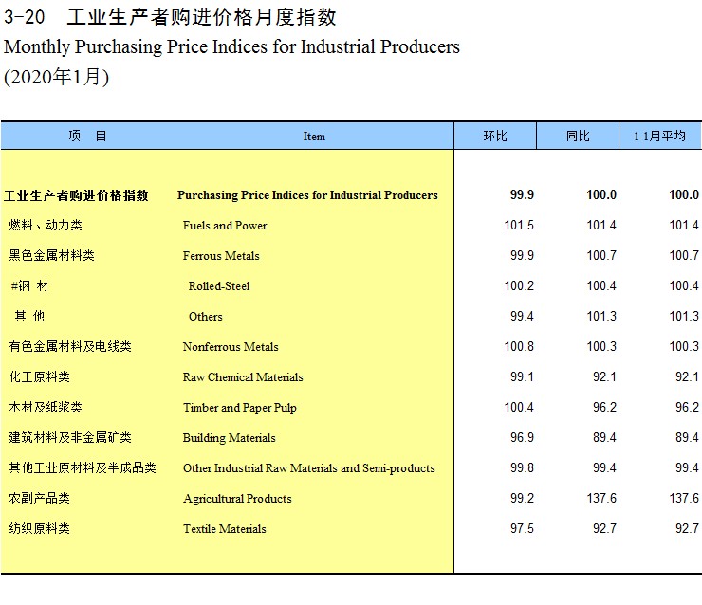Image resolution: width=702 pixels, height=605 pixels.
Task: Click the (2020年1月) date text
Action: click(56, 77)
